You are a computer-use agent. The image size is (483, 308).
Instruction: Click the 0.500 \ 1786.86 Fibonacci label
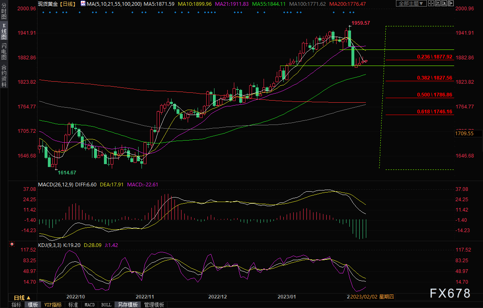(x=435, y=94)
